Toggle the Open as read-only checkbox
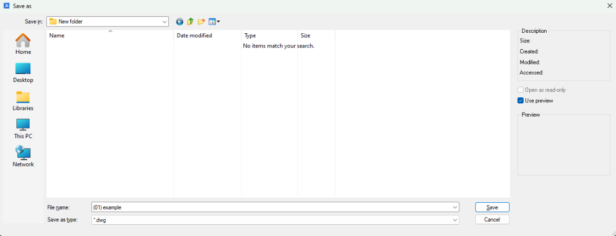The image size is (616, 236). point(521,90)
